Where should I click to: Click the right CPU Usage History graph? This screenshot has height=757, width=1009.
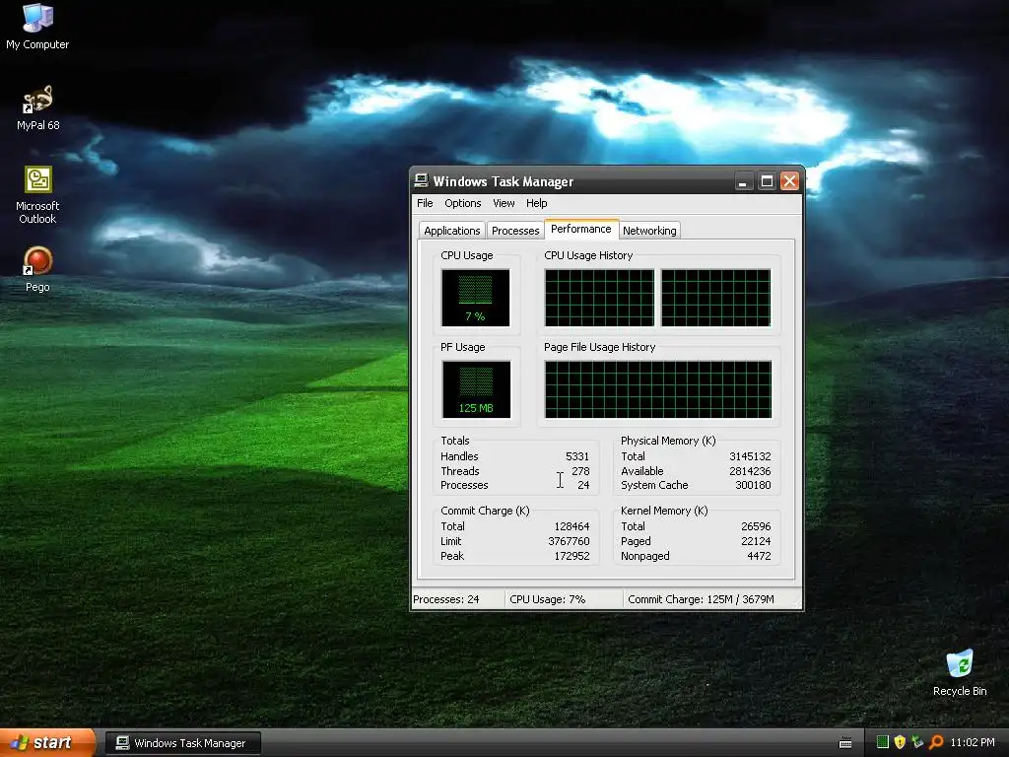tap(715, 298)
